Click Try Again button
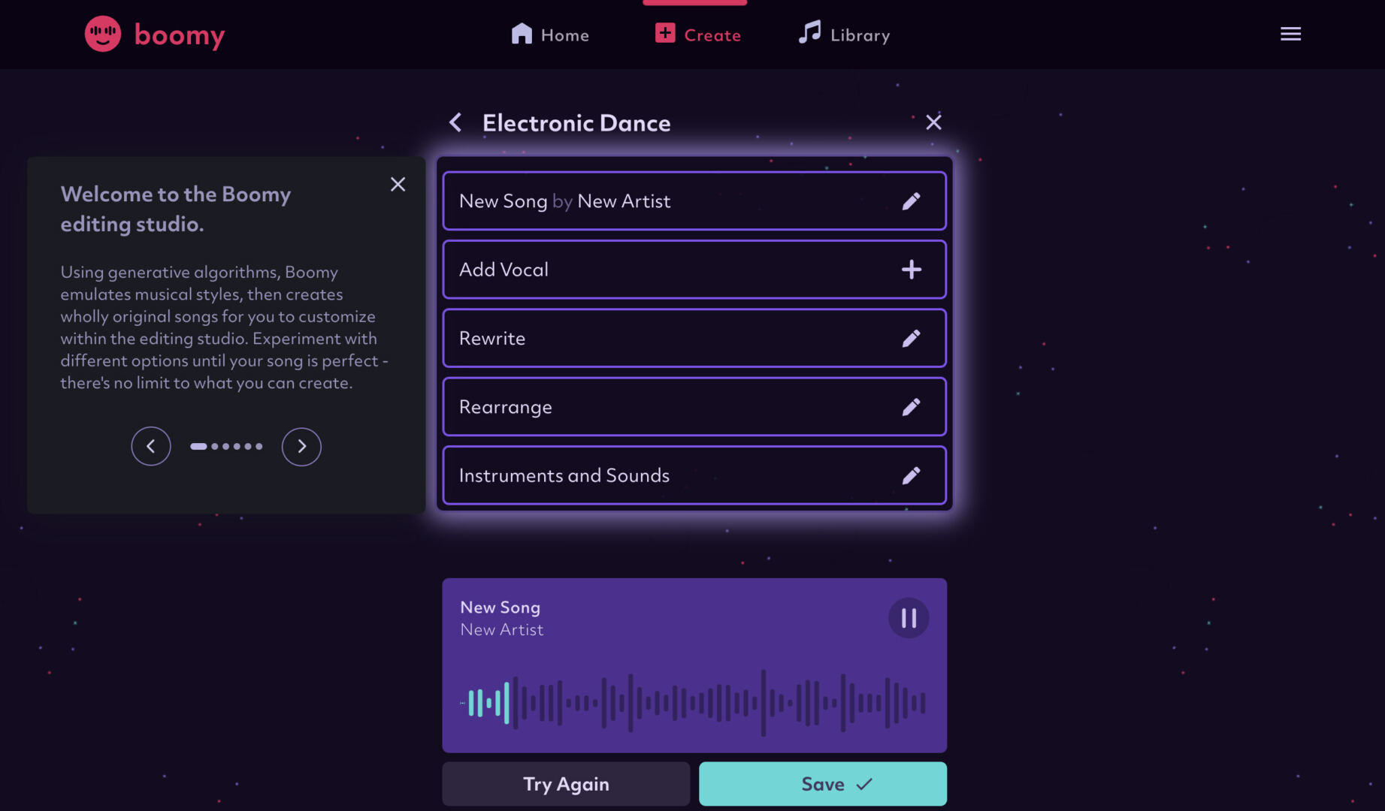The width and height of the screenshot is (1385, 811). pyautogui.click(x=566, y=784)
